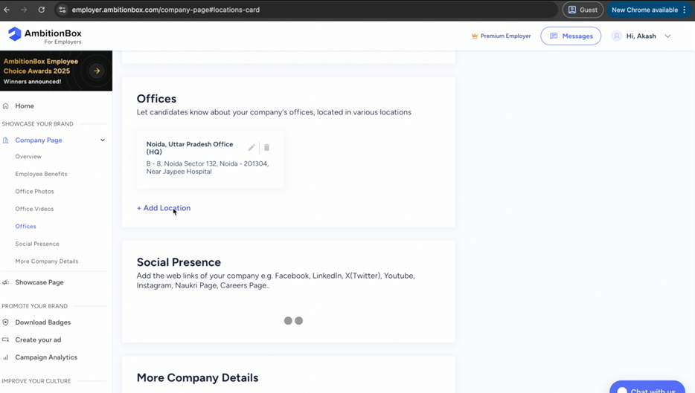
Task: Open Employee Benefits in sidebar
Action: pyautogui.click(x=41, y=174)
